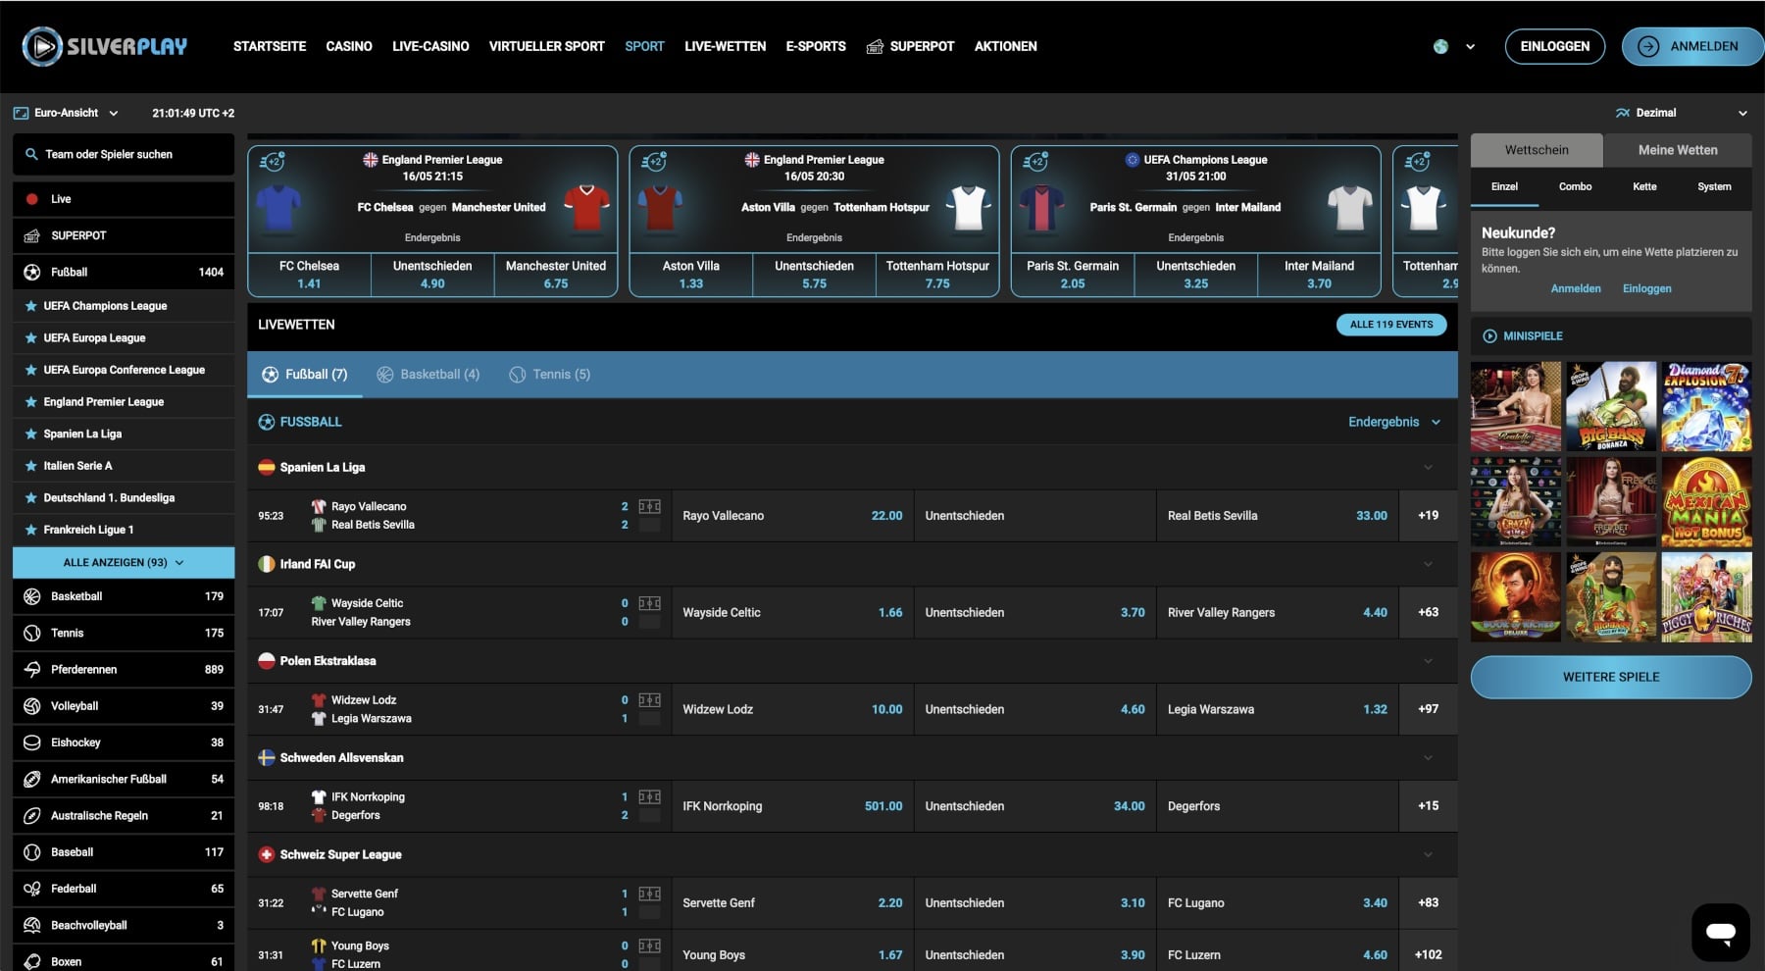Open the Dezimal odds format dropdown
Image resolution: width=1765 pixels, height=971 pixels.
point(1682,113)
